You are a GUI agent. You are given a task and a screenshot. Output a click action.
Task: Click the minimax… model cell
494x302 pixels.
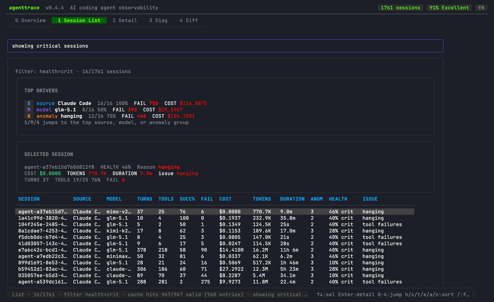pyautogui.click(x=119, y=256)
